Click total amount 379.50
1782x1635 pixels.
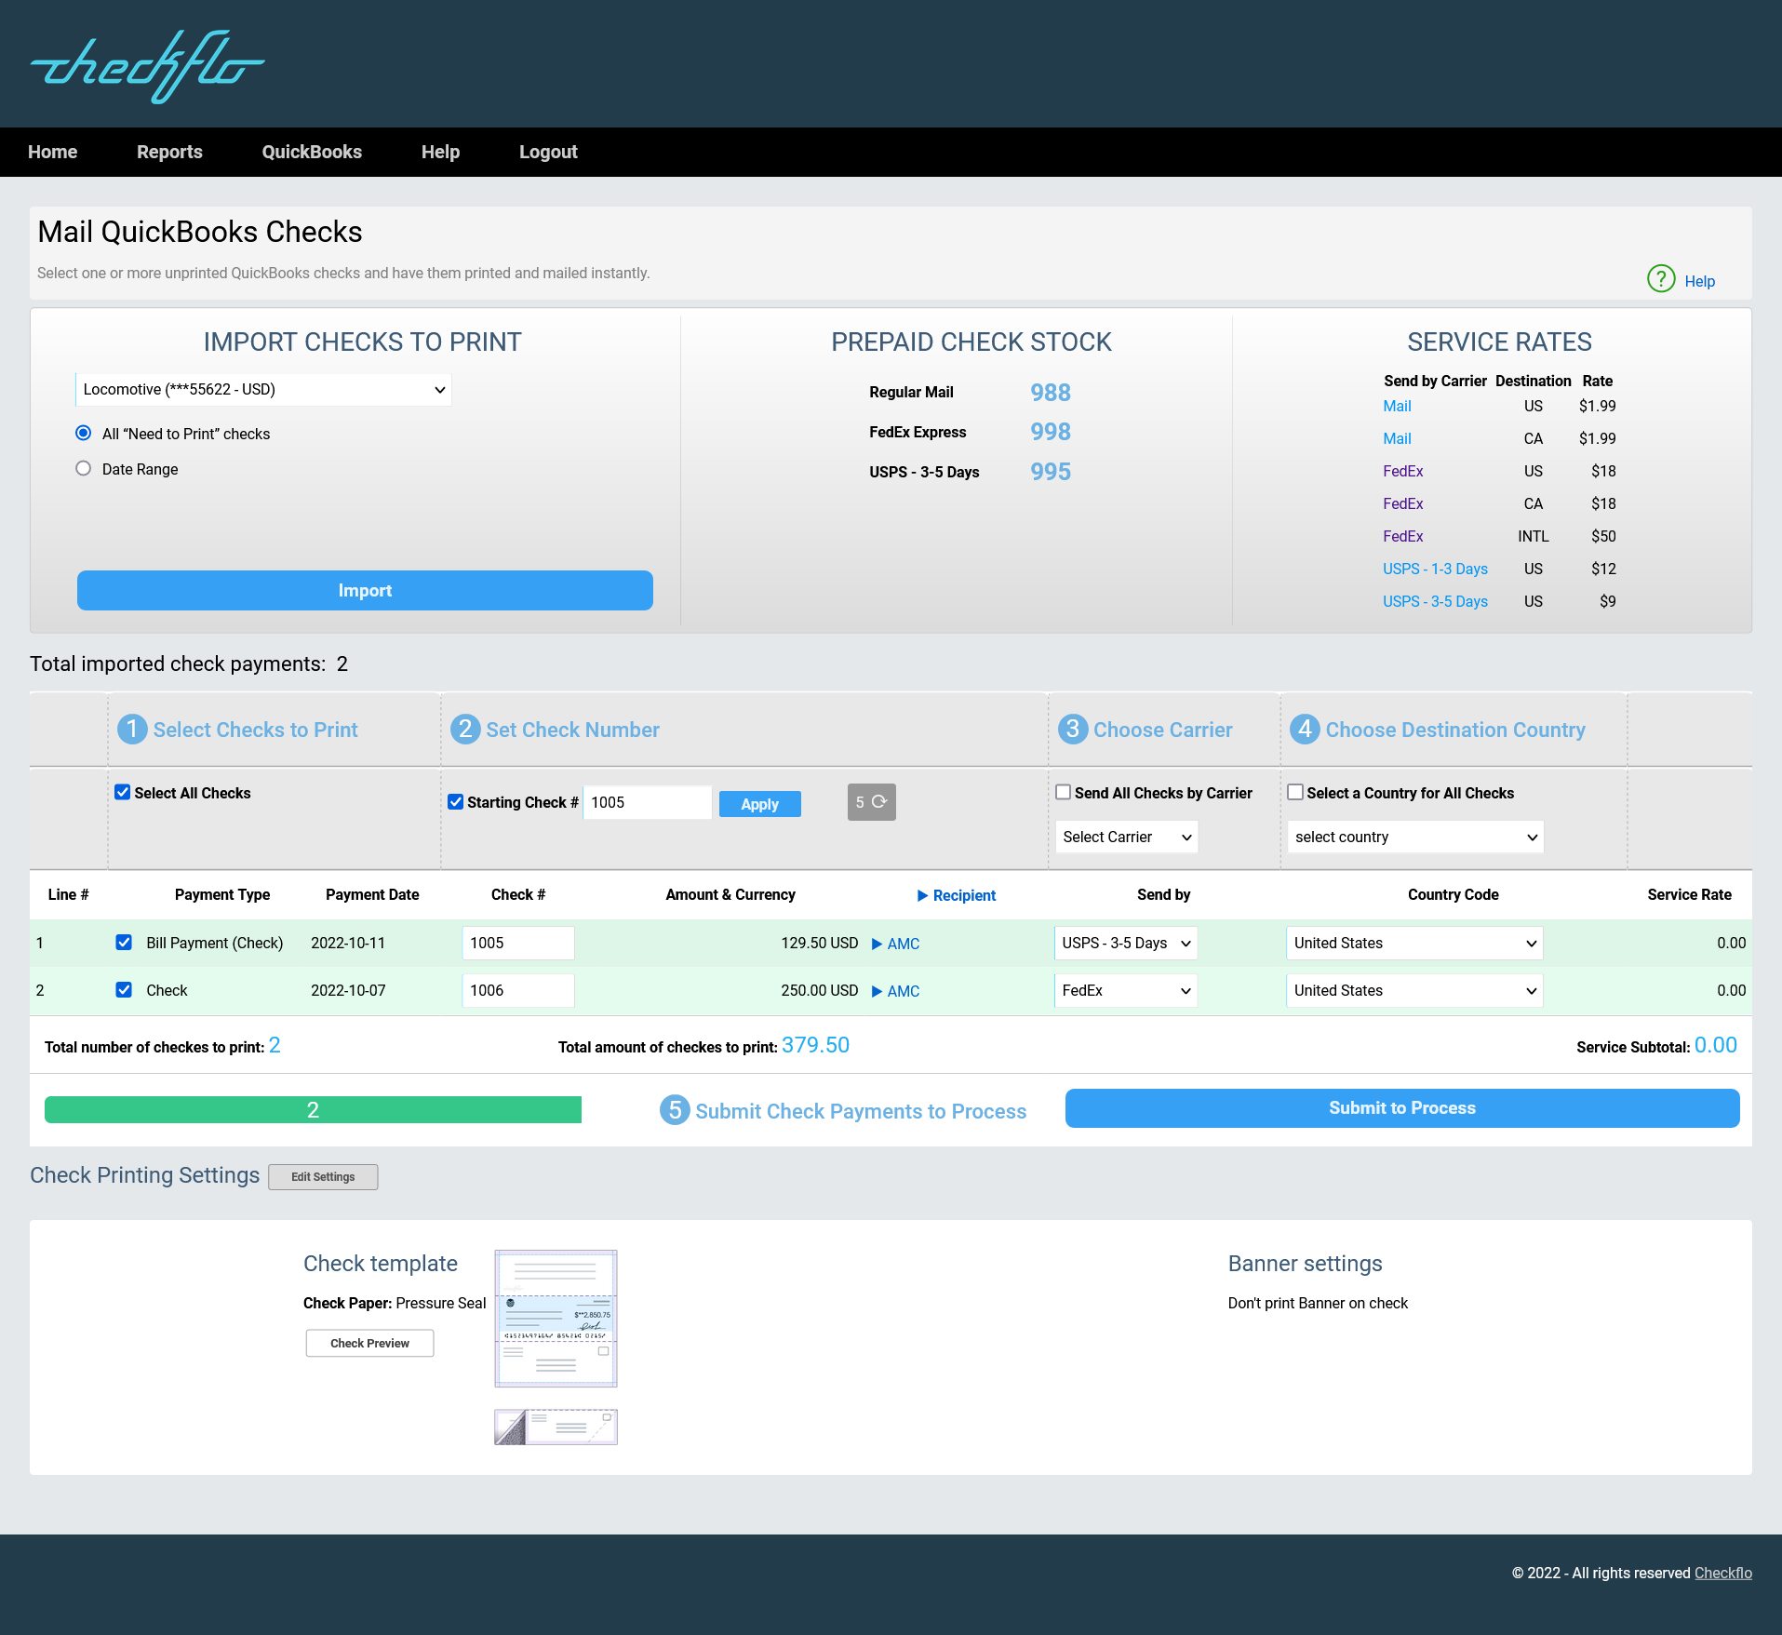pos(815,1045)
